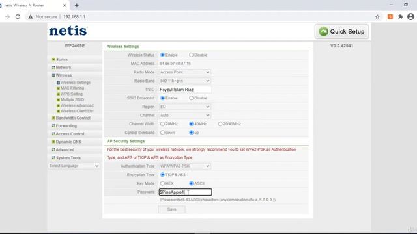Select up for Control Sideband
This screenshot has width=417, height=234.
(191, 133)
